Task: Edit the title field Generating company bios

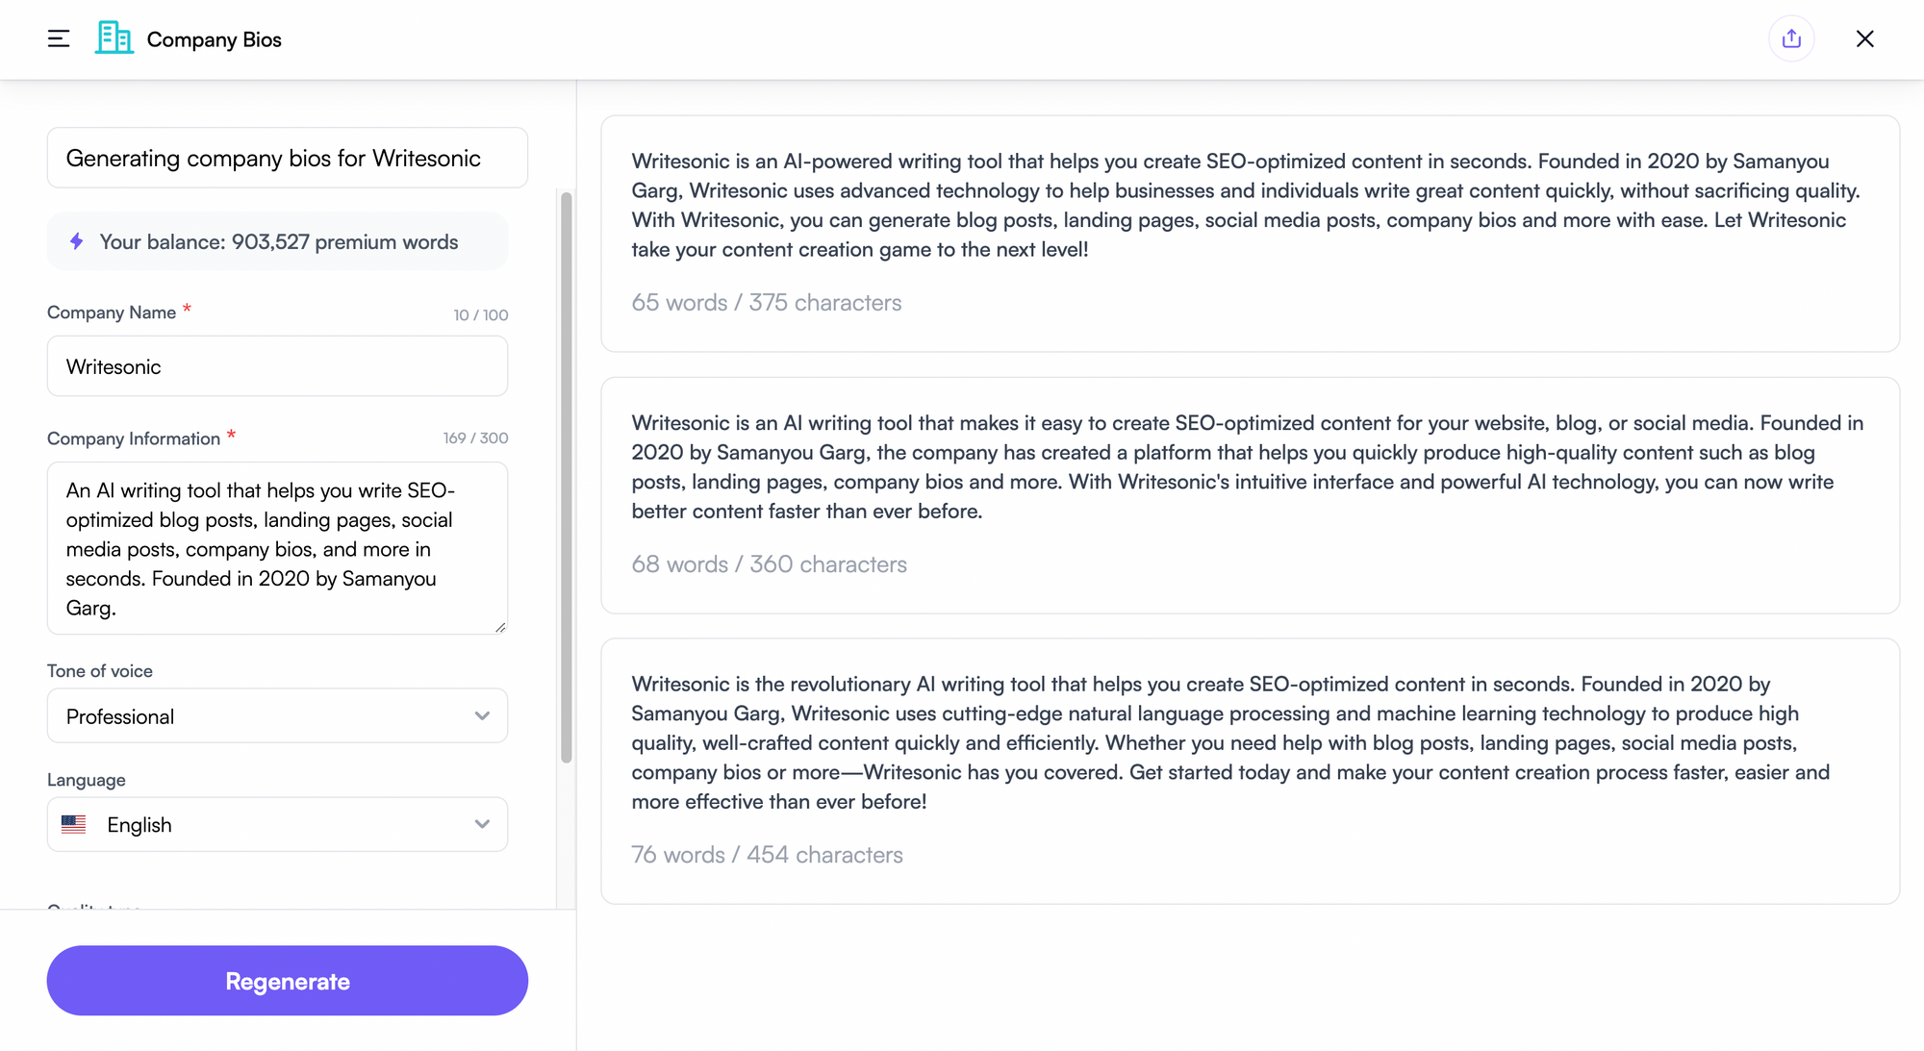Action: click(287, 158)
